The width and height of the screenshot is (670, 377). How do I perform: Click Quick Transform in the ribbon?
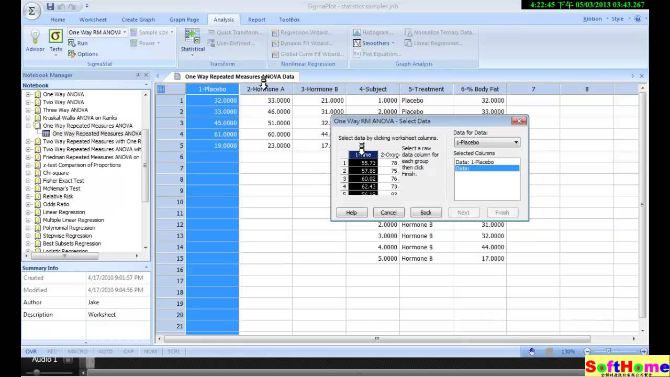(x=234, y=32)
